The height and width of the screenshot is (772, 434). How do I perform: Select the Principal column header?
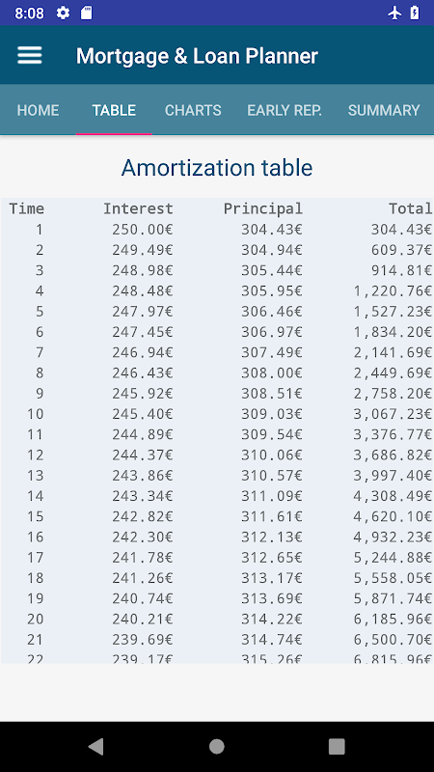click(263, 208)
